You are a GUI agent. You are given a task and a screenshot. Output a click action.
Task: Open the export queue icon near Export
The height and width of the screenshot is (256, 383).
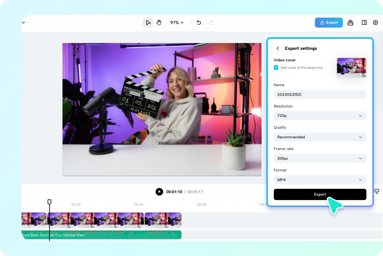click(x=350, y=22)
